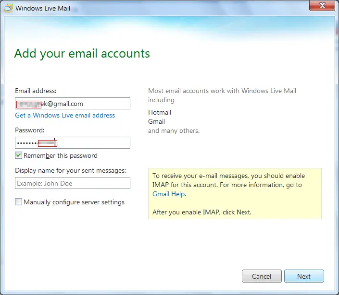339x295 pixels.
Task: Click the 'Password:' label
Action: click(x=30, y=130)
